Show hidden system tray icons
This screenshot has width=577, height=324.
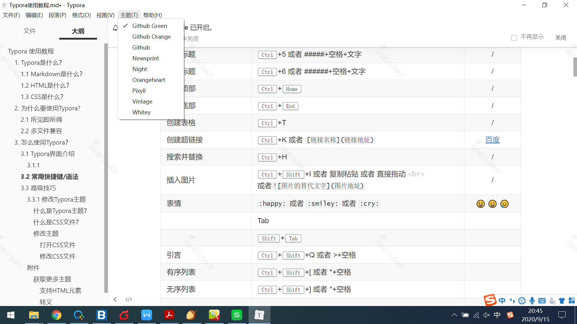454,315
